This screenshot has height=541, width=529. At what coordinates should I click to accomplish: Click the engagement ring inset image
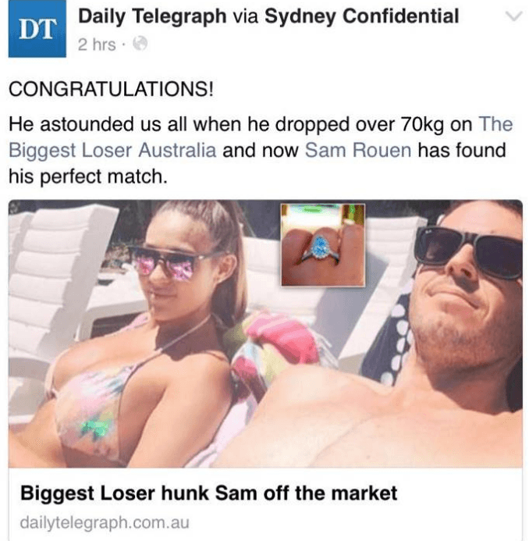coord(323,244)
